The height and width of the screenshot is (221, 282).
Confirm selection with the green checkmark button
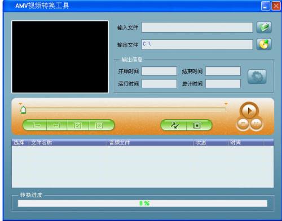pyautogui.click(x=78, y=125)
